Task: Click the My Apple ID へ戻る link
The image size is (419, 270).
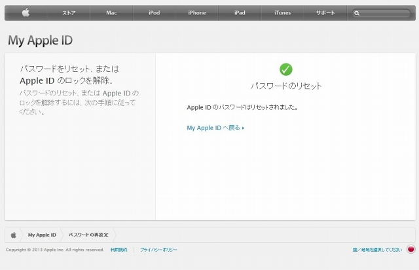Action: [x=215, y=128]
